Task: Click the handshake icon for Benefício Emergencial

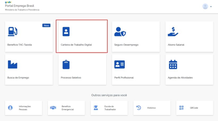Action: coord(53,108)
